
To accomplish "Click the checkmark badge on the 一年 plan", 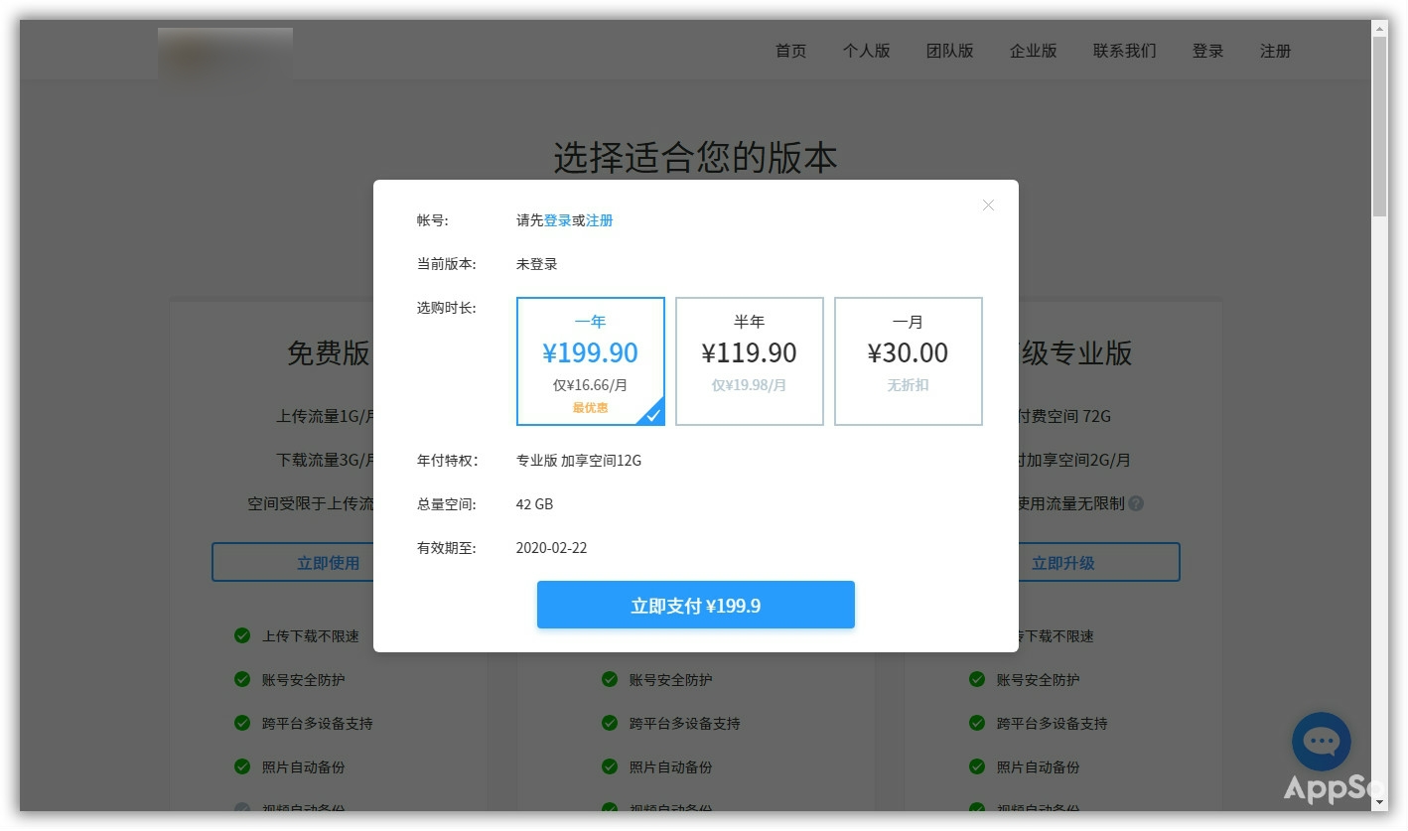I will tap(652, 416).
